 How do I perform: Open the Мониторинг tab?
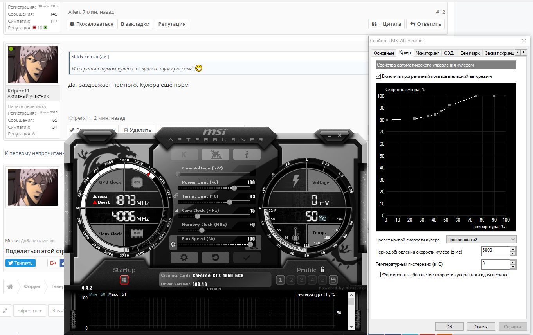(x=427, y=53)
